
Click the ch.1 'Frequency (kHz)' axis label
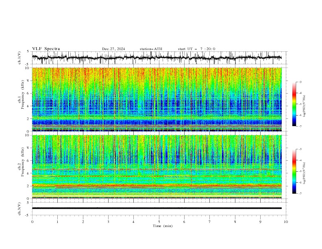[23, 94]
